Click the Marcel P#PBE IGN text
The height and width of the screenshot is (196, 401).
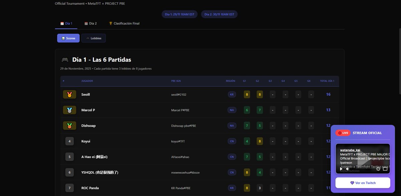pyautogui.click(x=180, y=110)
